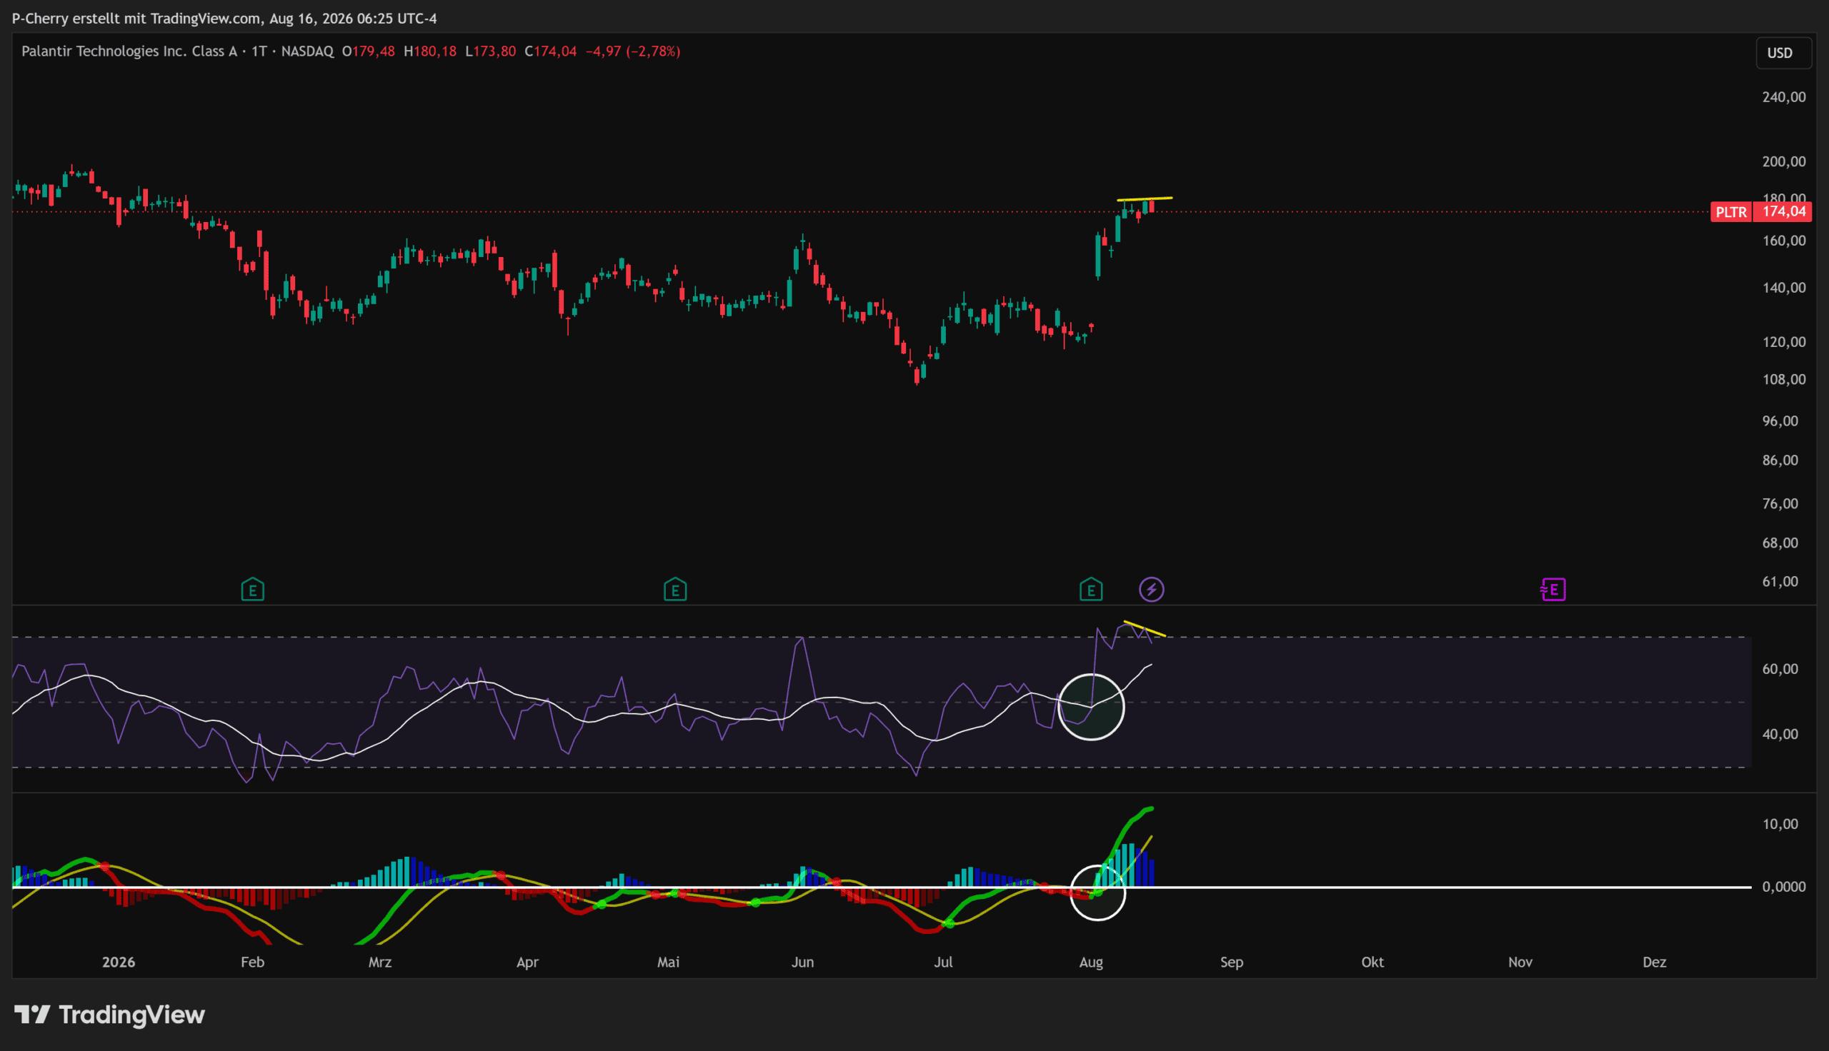Click the Jul label on time axis
Screen dimensions: 1829x1051
pyautogui.click(x=944, y=962)
